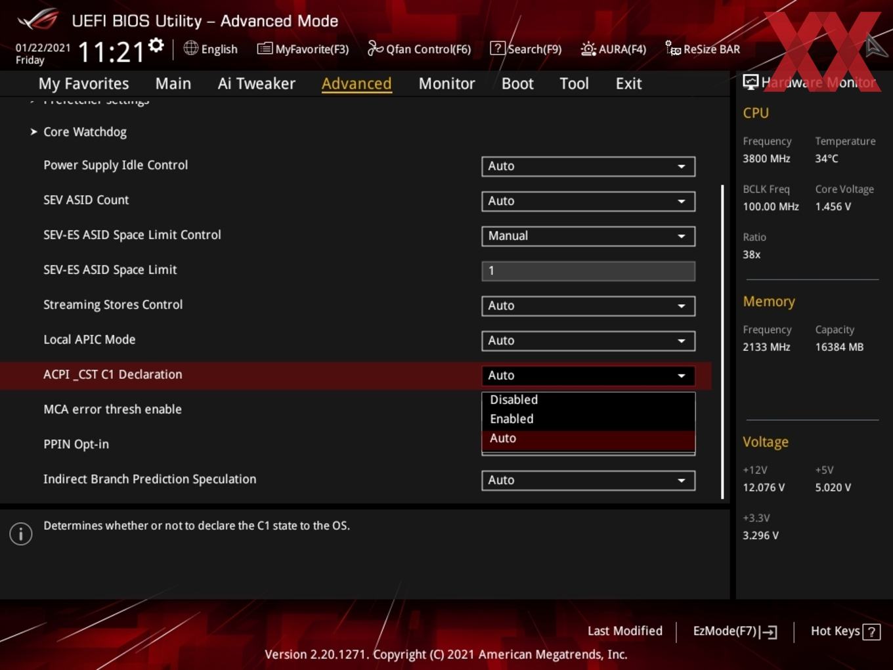The width and height of the screenshot is (893, 670).
Task: Open SEV-ES ASID Space Limit Control dropdown
Action: tap(588, 236)
